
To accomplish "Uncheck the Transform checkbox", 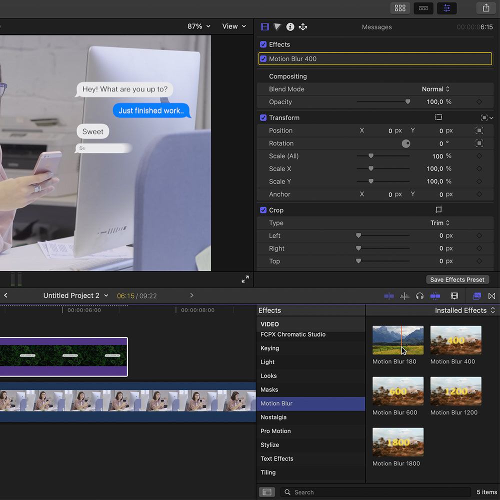I will tap(263, 118).
